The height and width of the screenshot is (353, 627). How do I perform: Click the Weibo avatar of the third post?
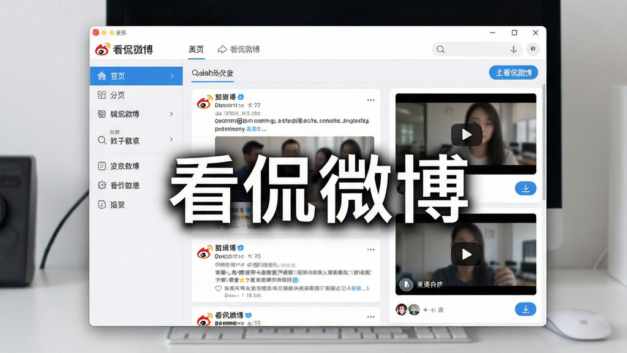coord(205,319)
